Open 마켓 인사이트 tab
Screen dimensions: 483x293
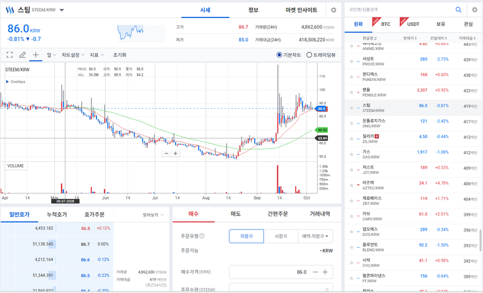[x=301, y=10]
